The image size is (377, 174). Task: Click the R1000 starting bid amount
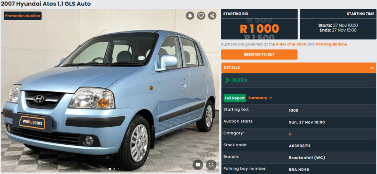tap(259, 29)
